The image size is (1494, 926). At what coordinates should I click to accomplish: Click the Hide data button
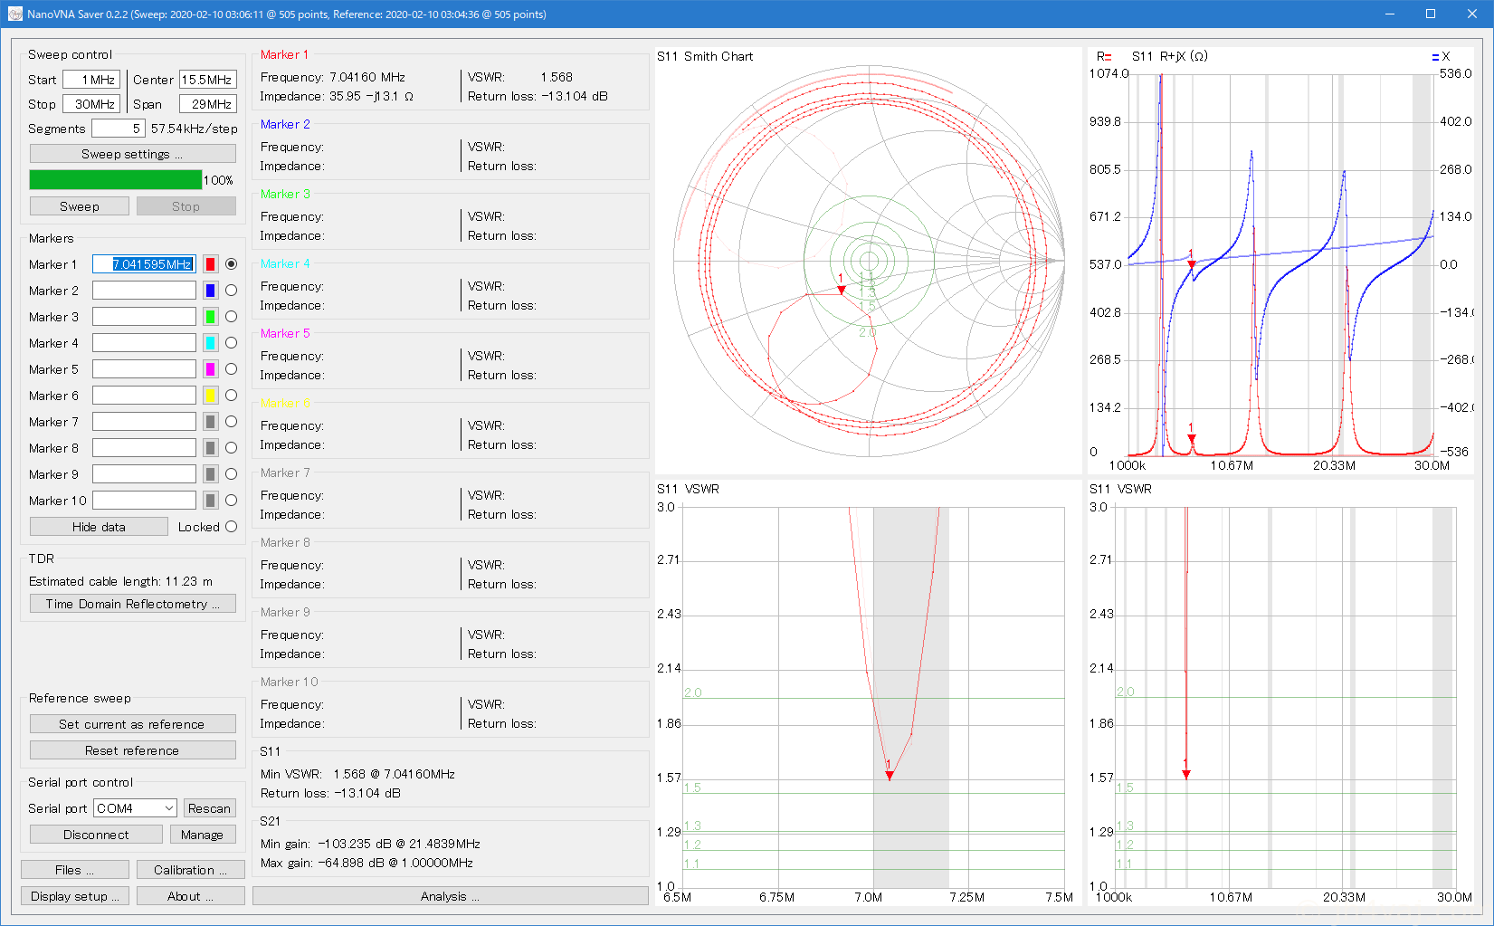point(99,527)
